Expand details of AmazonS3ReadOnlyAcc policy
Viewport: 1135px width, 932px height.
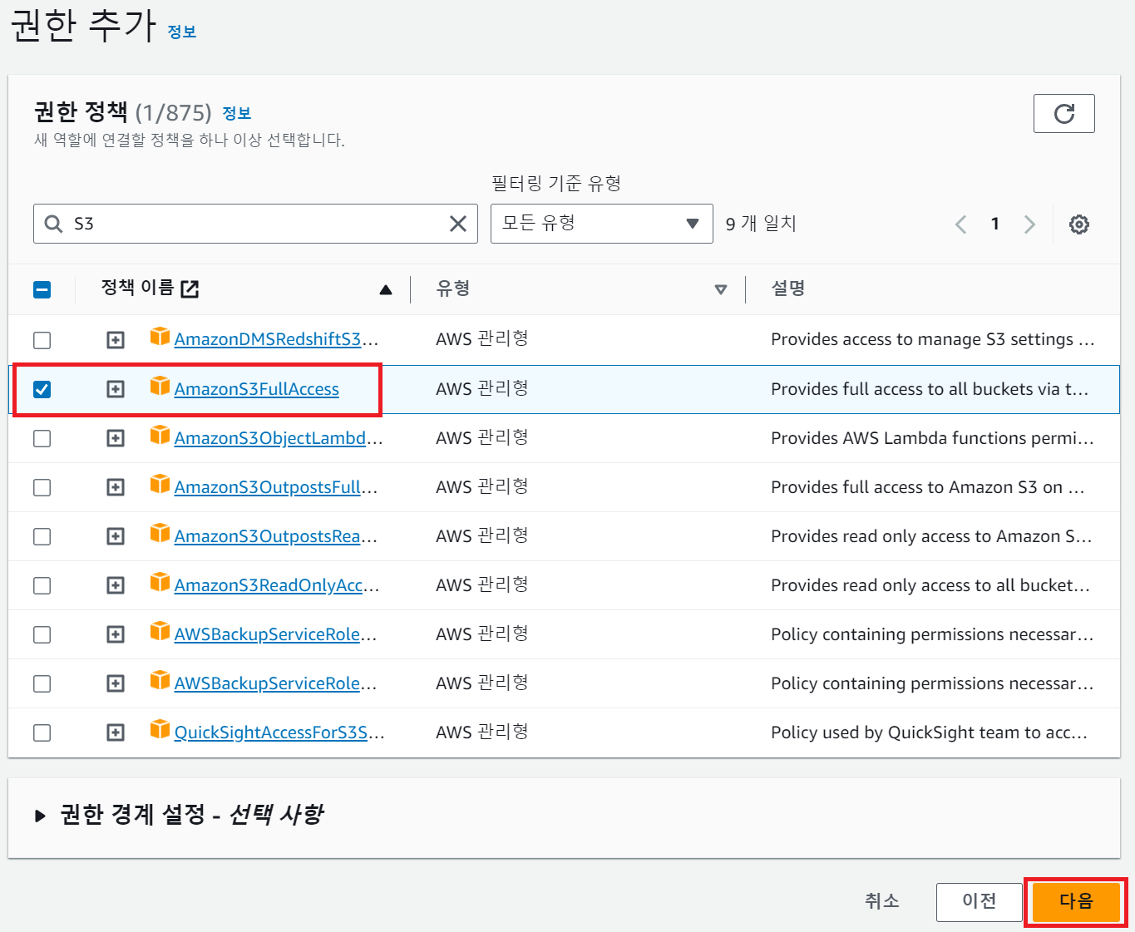116,585
